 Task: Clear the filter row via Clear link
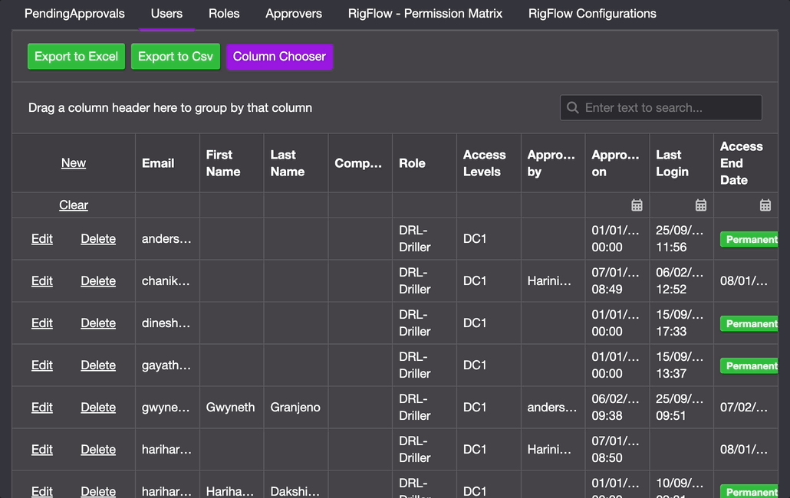(x=74, y=205)
